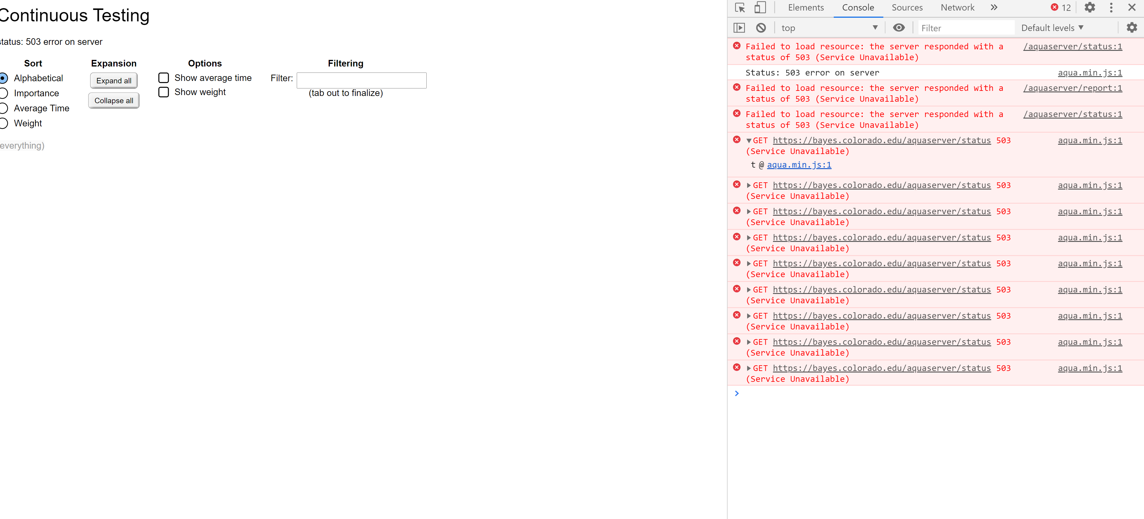Select the Importance sort option
The image size is (1144, 519).
tap(5, 93)
